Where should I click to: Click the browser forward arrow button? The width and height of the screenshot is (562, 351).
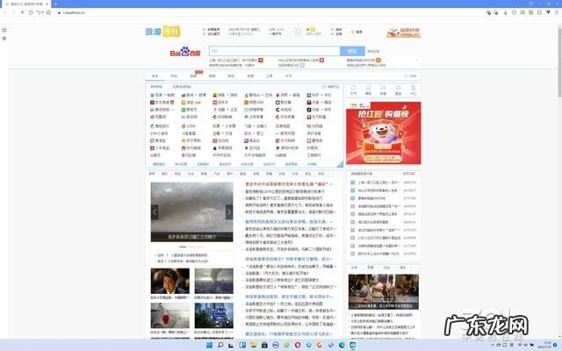click(13, 12)
